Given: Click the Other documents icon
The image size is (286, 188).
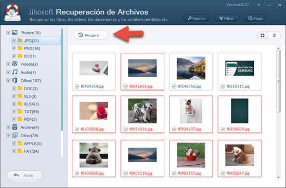Looking at the screenshot, I should (x=15, y=135).
